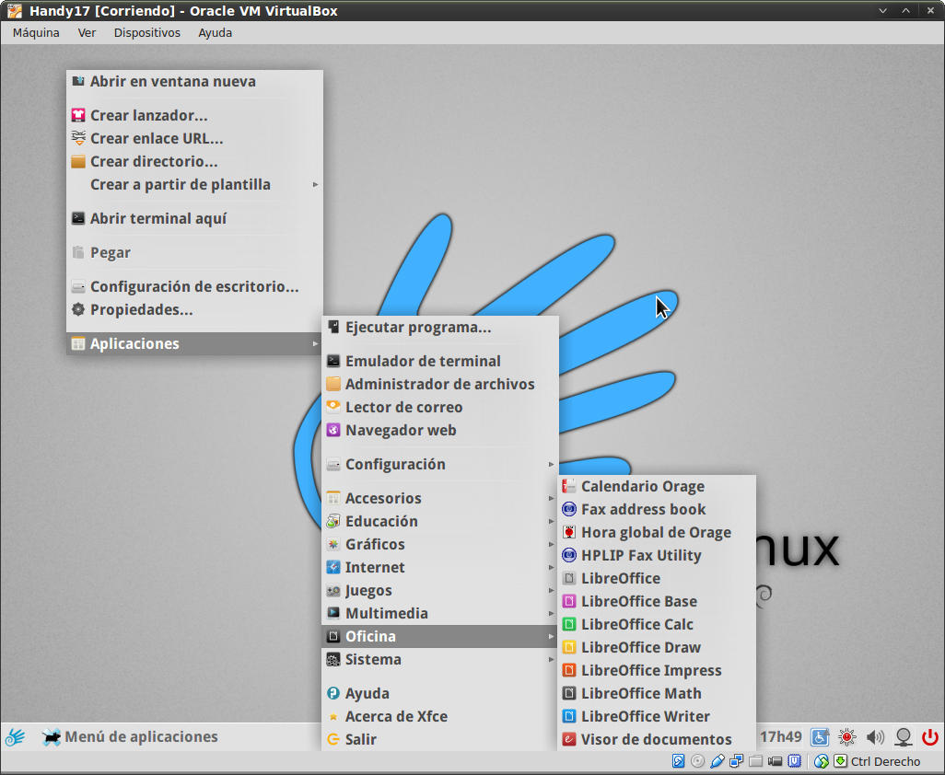
Task: Expand the Configuración submenu
Action: coord(394,464)
